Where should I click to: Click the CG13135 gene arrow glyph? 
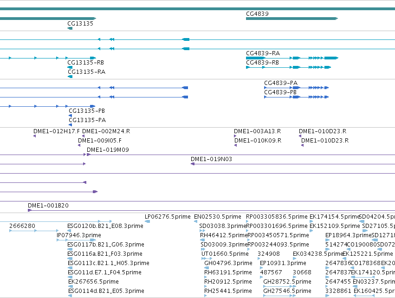point(70,28)
